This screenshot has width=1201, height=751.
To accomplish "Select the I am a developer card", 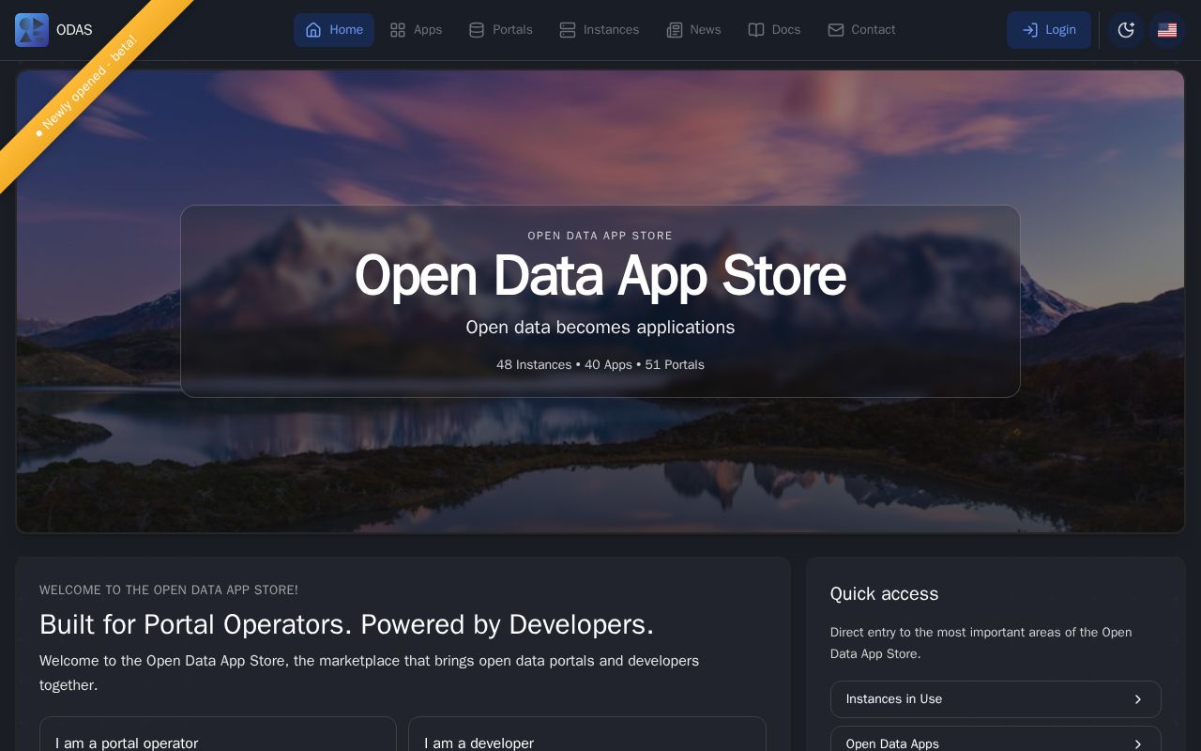I will point(587,734).
